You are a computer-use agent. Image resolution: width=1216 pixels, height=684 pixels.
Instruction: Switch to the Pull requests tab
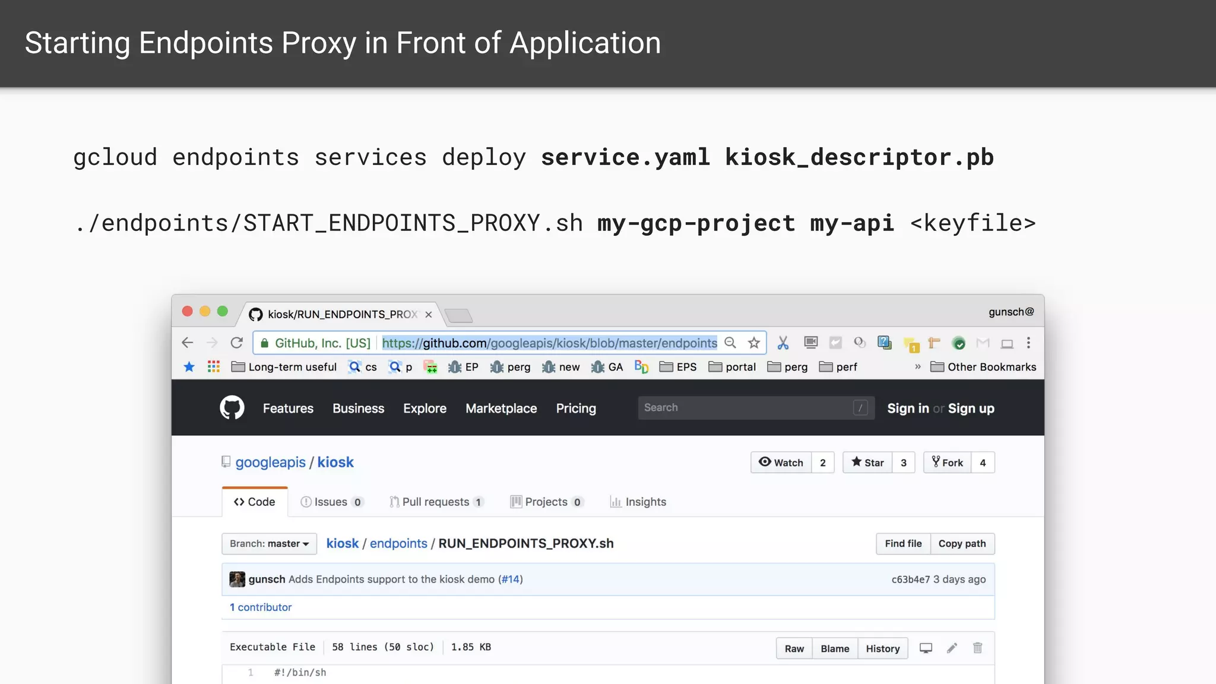(x=436, y=502)
